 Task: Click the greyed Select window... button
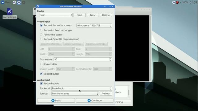pyautogui.click(x=74, y=44)
